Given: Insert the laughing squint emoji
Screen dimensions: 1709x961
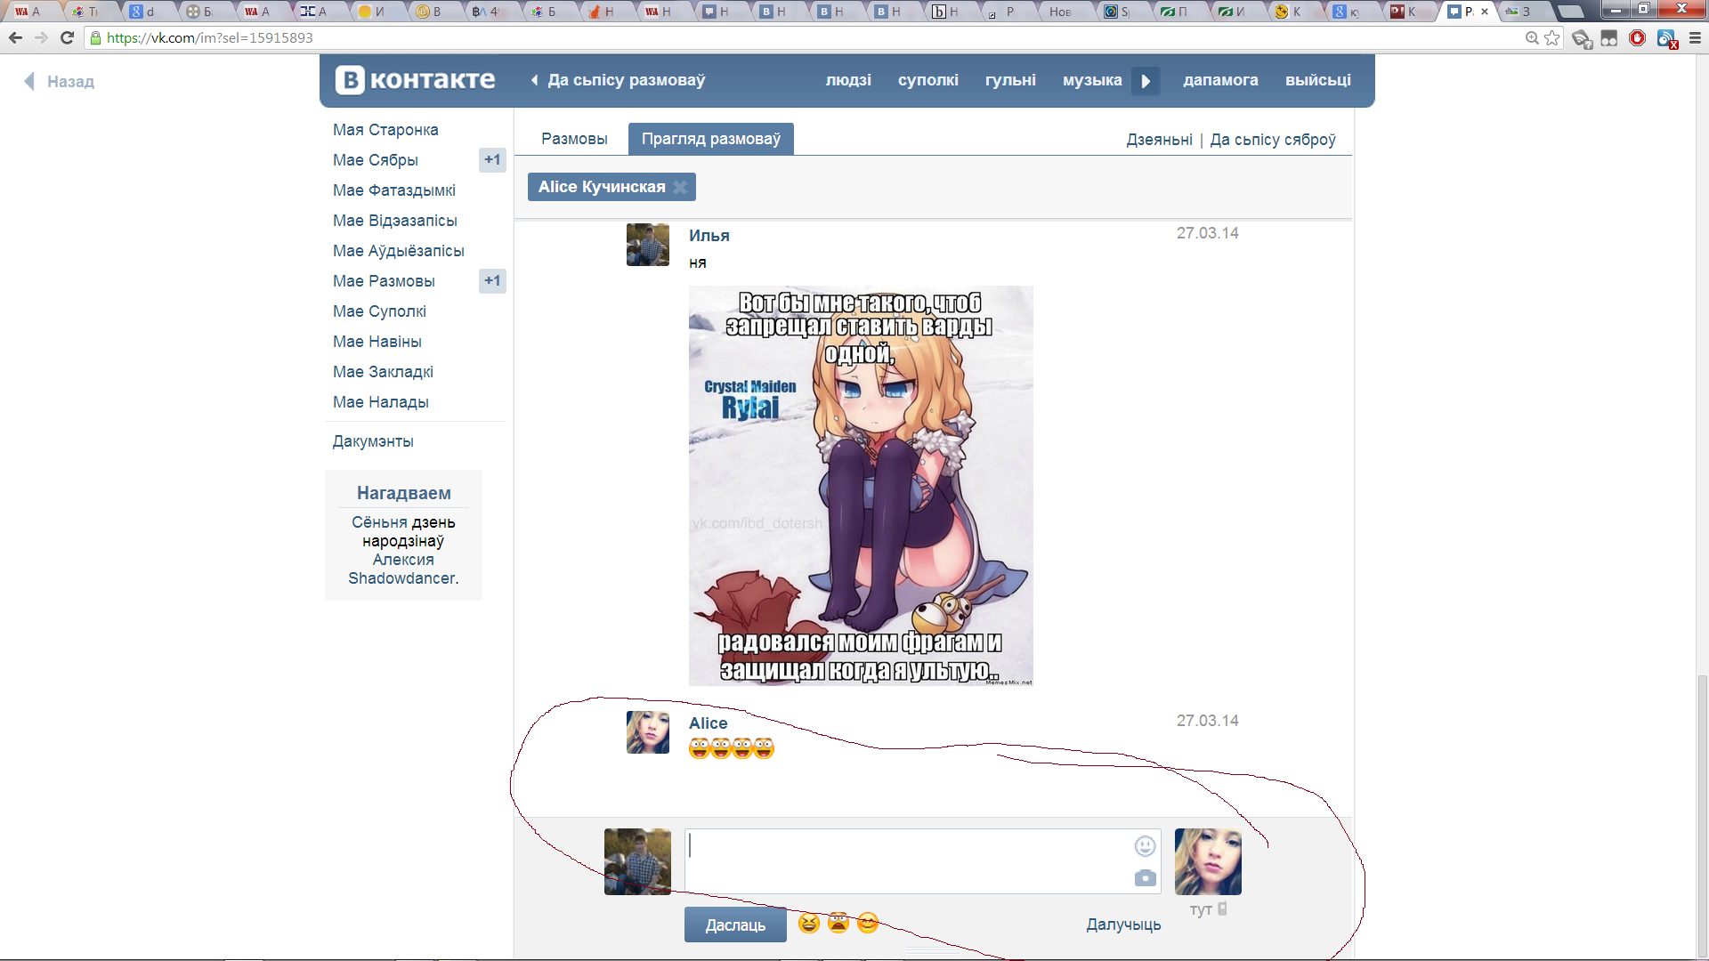Looking at the screenshot, I should coord(808,924).
